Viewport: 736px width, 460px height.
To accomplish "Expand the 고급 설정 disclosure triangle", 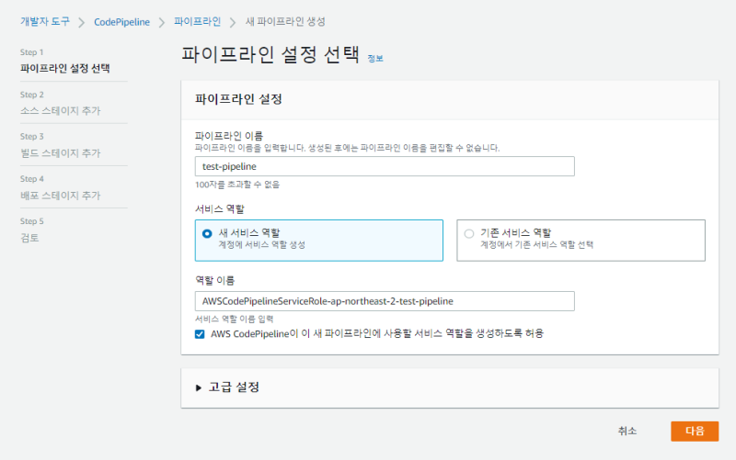I will 199,387.
